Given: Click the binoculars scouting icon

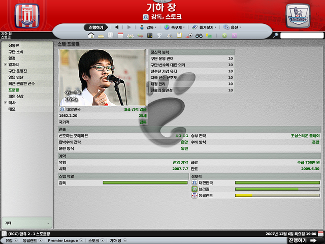Looking at the screenshot, I should (x=199, y=36).
